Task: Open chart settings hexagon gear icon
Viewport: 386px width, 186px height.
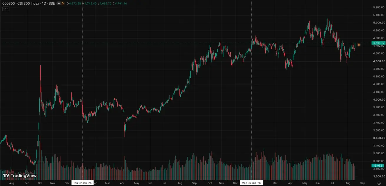Action: coord(379,183)
